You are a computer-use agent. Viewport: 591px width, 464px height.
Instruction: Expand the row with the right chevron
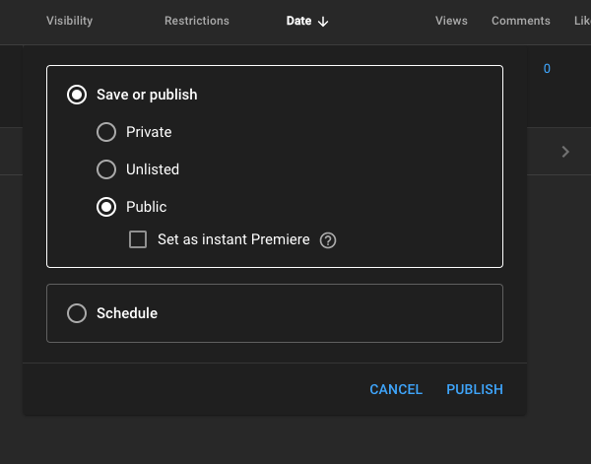coord(565,152)
